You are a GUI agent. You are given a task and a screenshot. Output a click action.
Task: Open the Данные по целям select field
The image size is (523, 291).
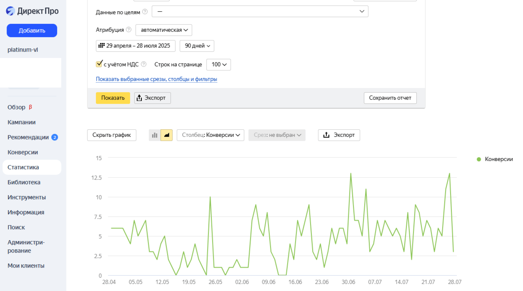[x=260, y=12]
